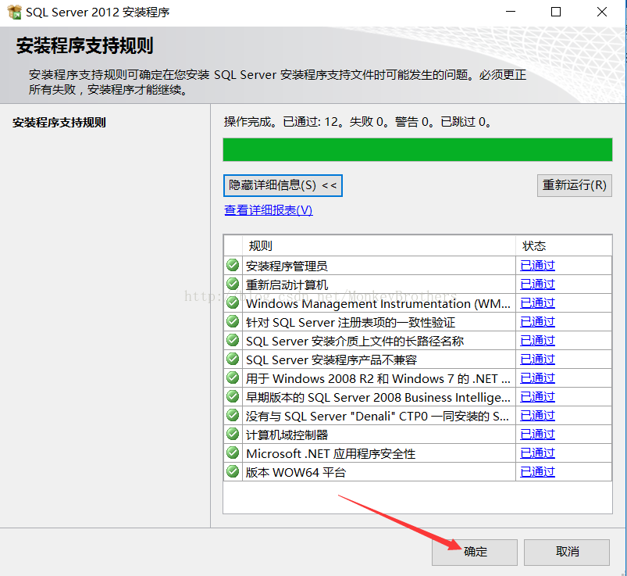Maximize the SQL Server 2012 setup window
Image resolution: width=627 pixels, height=576 pixels.
[556, 12]
